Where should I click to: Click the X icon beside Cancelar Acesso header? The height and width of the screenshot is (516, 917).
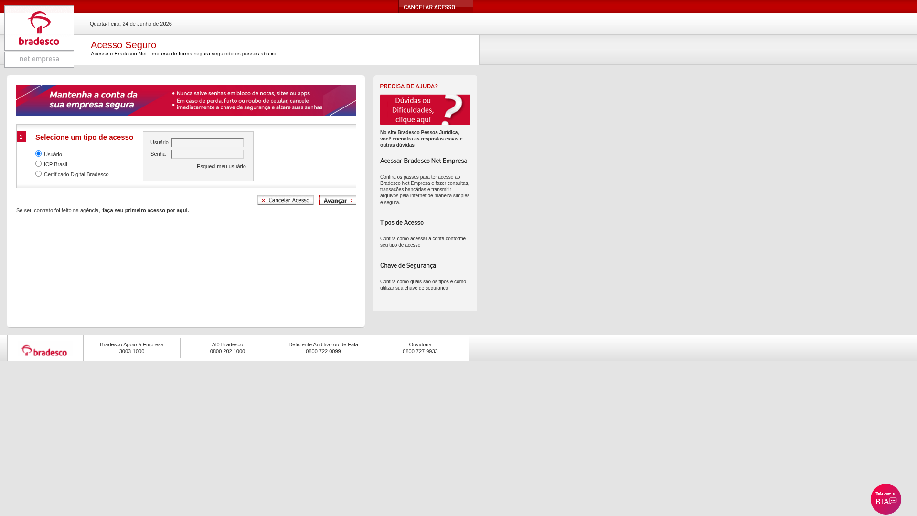tap(467, 7)
